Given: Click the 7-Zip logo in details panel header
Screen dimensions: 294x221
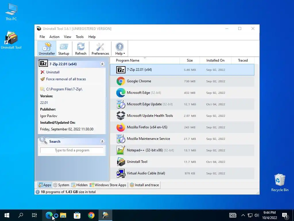Looking at the screenshot, I should 43,64.
